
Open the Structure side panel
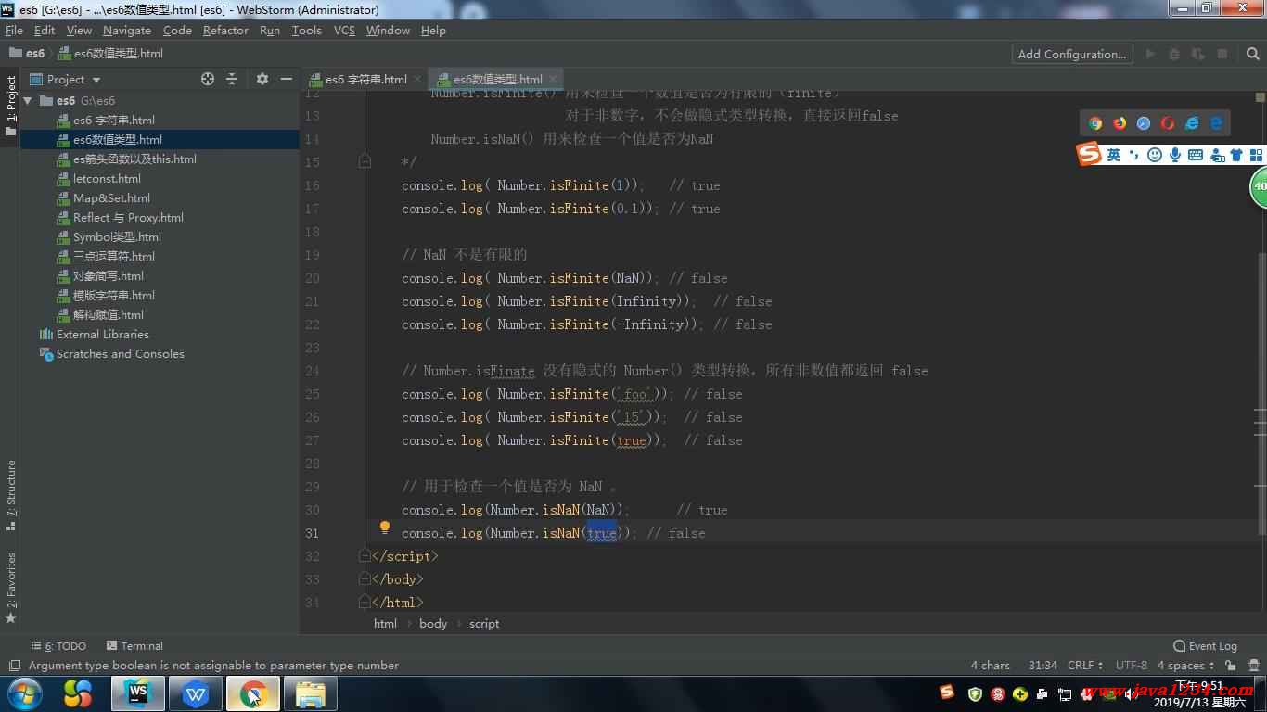tap(10, 495)
